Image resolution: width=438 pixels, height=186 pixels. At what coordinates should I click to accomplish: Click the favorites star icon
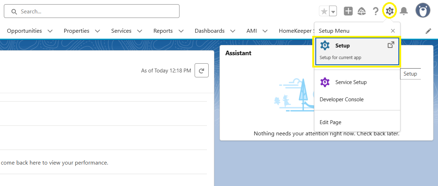tap(324, 11)
